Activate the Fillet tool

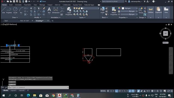pyautogui.click(x=39, y=11)
